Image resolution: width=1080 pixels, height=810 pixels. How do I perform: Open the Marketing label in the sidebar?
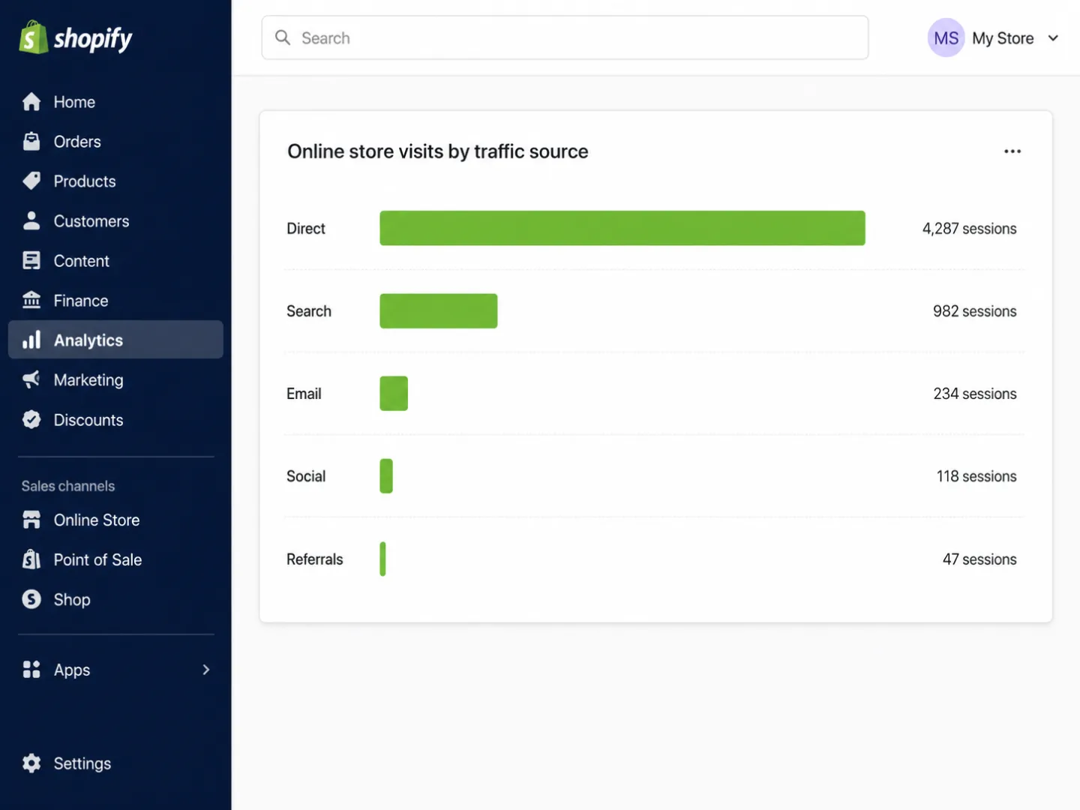(88, 380)
